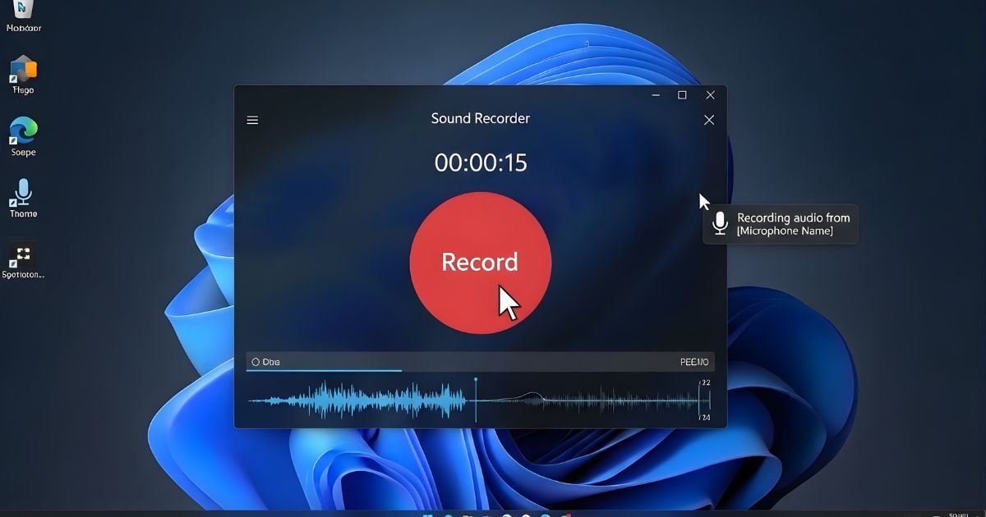Viewport: 986px width, 517px height.
Task: Open the microphone desktop shortcut
Action: tap(23, 194)
